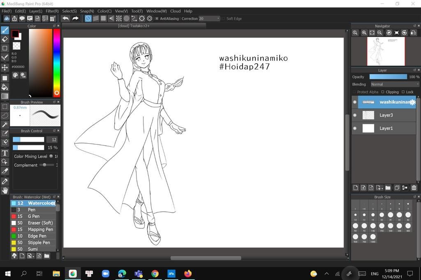Click the Redo arrow in toolbar
The height and width of the screenshot is (280, 421).
click(x=76, y=18)
